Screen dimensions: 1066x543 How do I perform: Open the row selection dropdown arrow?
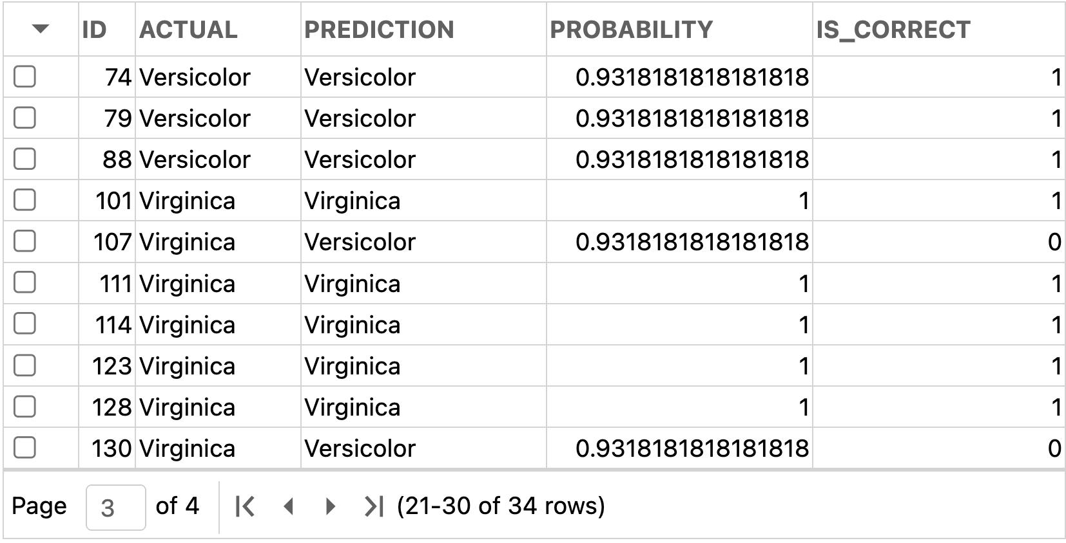pyautogui.click(x=41, y=28)
